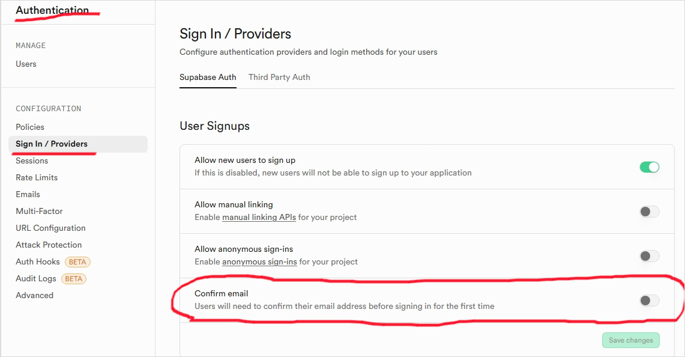
Task: Select Attack Protection in the sidebar
Action: [49, 245]
